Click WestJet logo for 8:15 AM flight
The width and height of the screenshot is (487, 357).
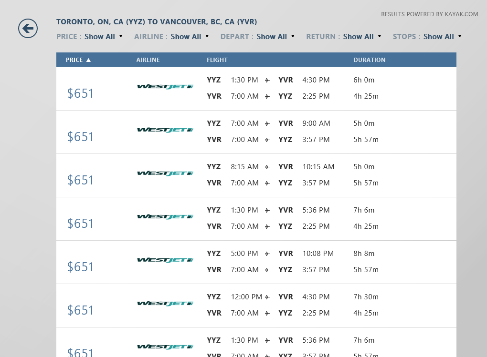[165, 173]
